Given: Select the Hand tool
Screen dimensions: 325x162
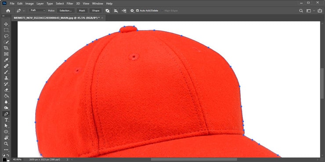Looking at the screenshot, I should point(6,137).
